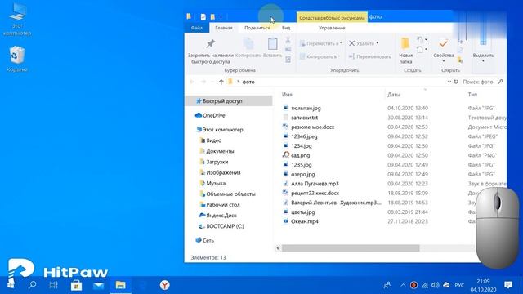Open Microsoft Store from the taskbar
This screenshot has width=523, height=294.
[76, 285]
